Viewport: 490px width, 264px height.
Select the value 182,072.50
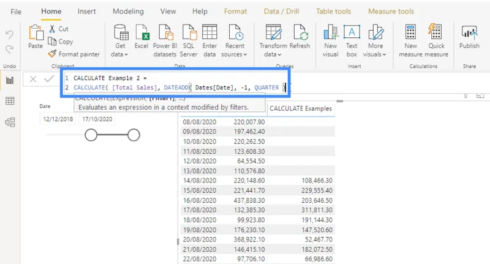317,249
